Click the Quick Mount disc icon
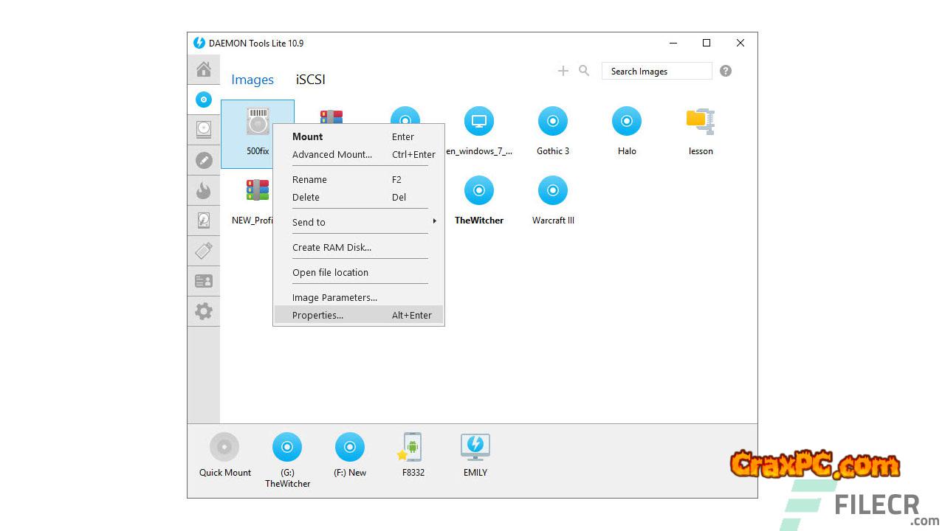 click(x=224, y=448)
